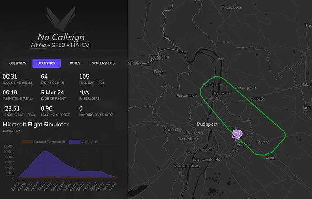Click the underlined Flt No link

click(38, 45)
